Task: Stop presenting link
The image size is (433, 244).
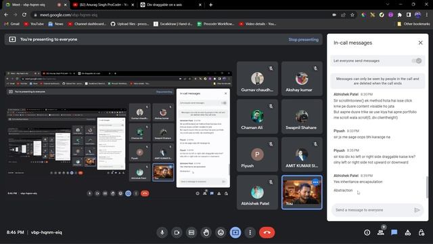Action: point(303,39)
